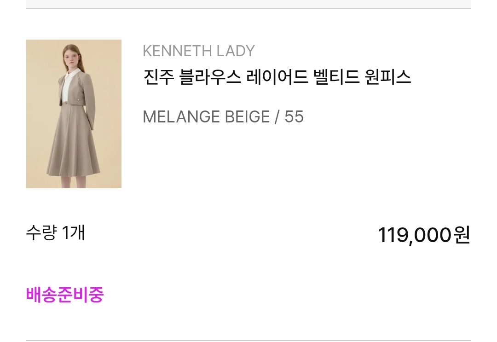The width and height of the screenshot is (497, 342).
Task: Tap the word LADY in the brand
Action: [237, 51]
